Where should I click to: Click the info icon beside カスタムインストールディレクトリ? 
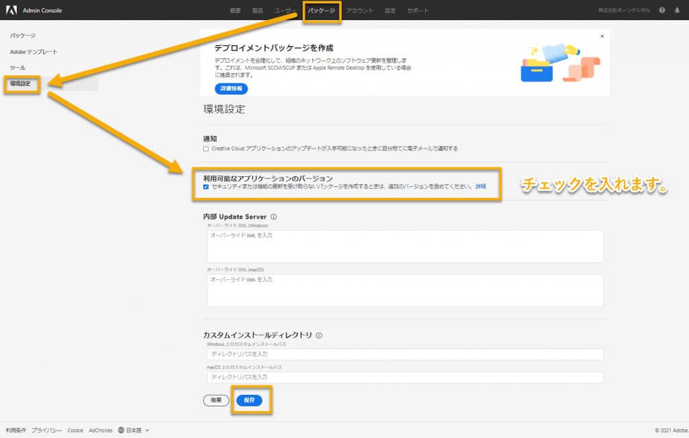(319, 335)
